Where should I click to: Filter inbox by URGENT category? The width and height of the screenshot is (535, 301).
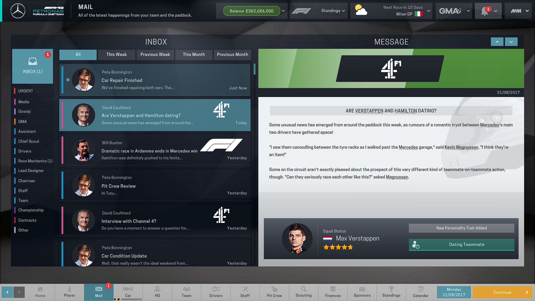click(26, 91)
